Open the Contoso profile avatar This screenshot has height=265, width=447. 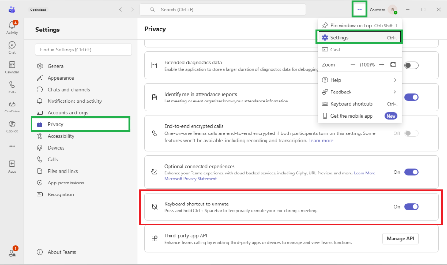pyautogui.click(x=393, y=10)
